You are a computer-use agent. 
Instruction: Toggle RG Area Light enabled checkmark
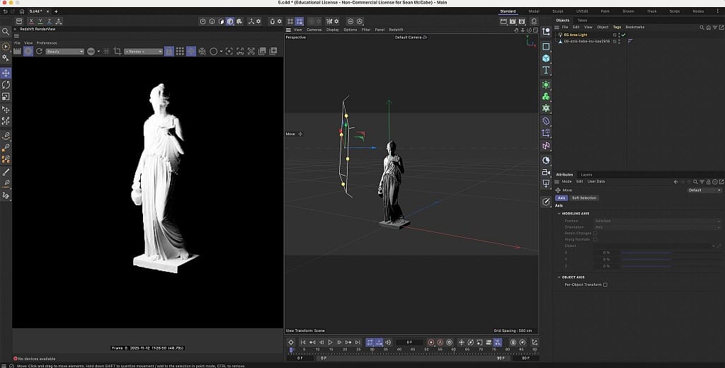point(624,35)
